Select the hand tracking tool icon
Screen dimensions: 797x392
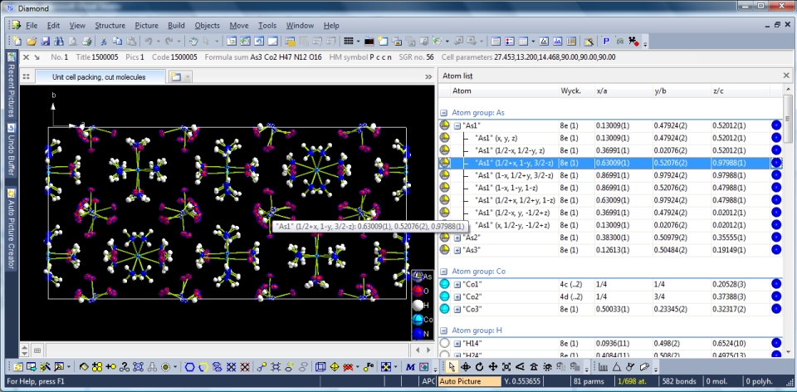193,41
